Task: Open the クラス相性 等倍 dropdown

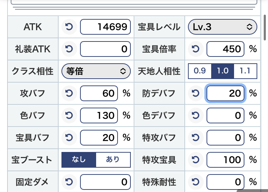Action: pyautogui.click(x=96, y=71)
